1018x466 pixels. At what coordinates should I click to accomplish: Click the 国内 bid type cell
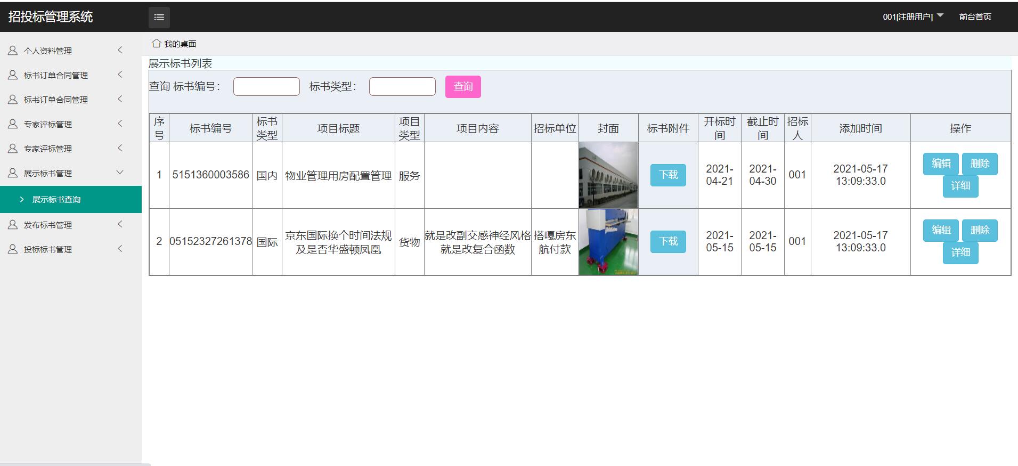267,176
